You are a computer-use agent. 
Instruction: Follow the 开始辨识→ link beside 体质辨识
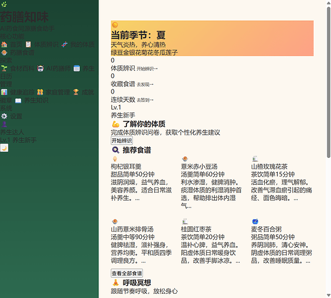click(147, 69)
